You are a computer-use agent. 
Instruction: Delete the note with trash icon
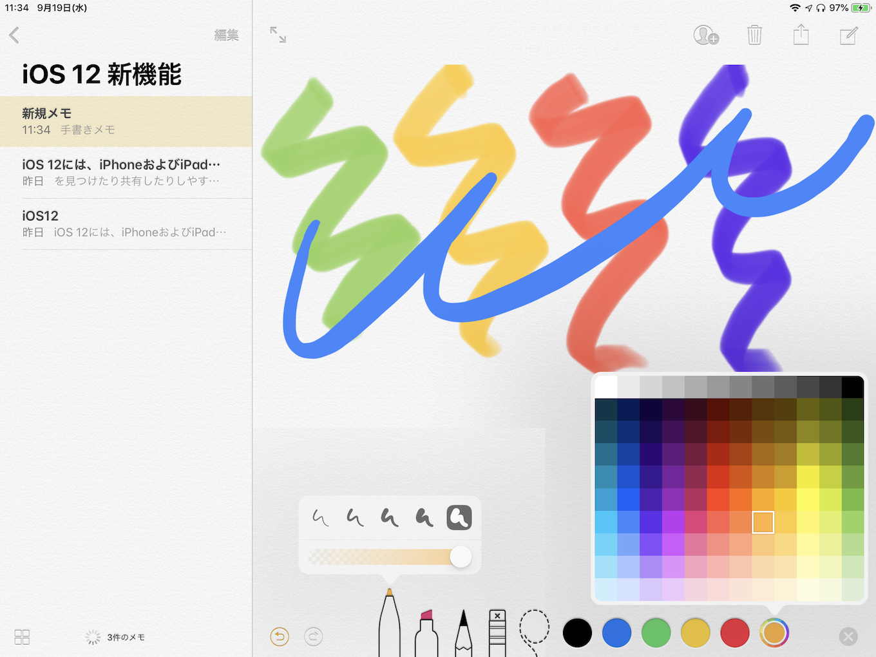coord(754,35)
